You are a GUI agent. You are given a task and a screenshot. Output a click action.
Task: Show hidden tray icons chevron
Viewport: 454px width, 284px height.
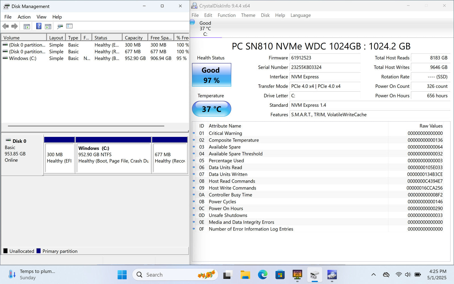(373, 275)
